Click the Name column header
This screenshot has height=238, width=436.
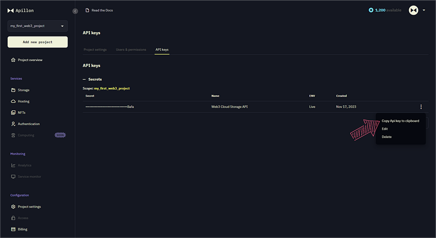click(x=215, y=96)
